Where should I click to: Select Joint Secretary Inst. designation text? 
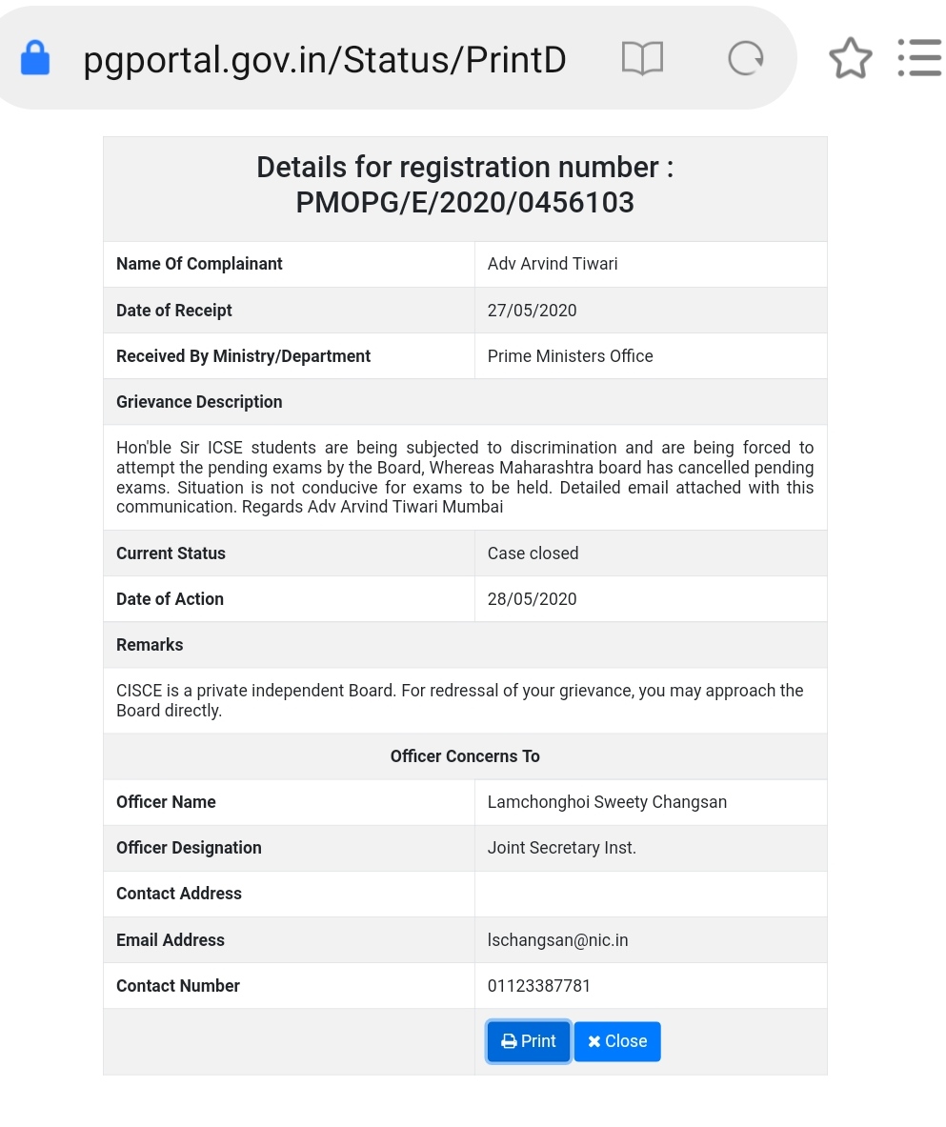(561, 848)
